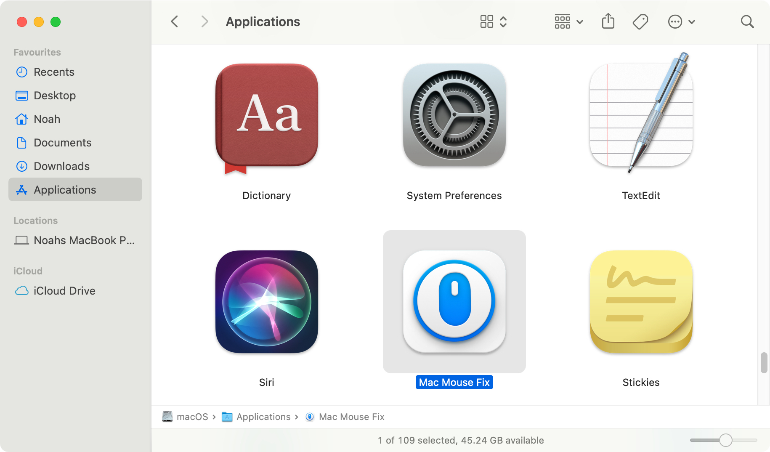
Task: Click the Share toolbar icon
Action: click(x=608, y=21)
